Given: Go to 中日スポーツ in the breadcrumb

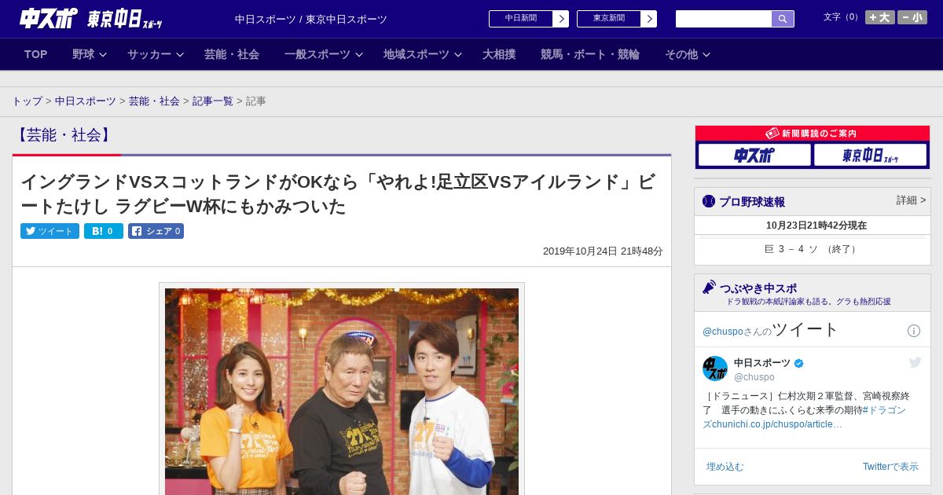Looking at the screenshot, I should [x=86, y=101].
